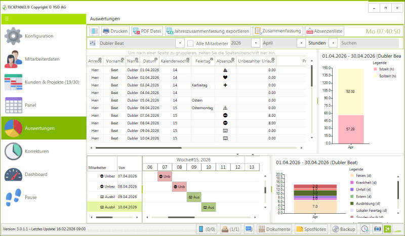Click the filter settings sliders icon
This screenshot has height=236, width=405.
coord(93,43)
